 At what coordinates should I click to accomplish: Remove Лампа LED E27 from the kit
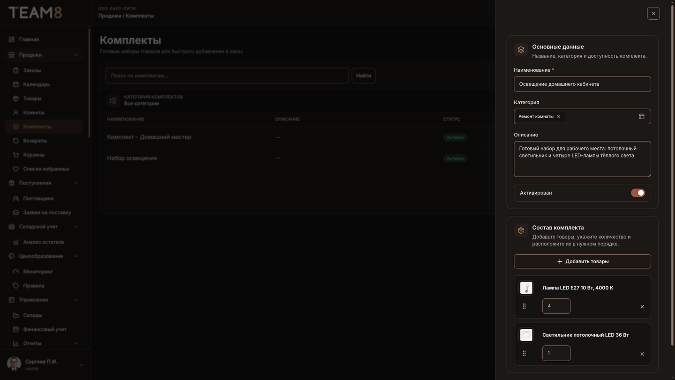[x=642, y=307]
